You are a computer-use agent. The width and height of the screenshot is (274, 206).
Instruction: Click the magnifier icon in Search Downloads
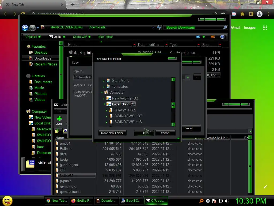[225, 27]
